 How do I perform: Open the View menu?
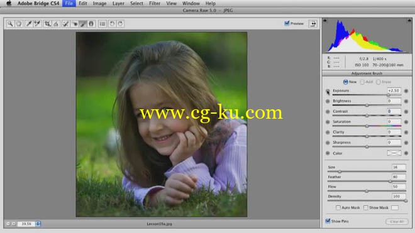click(x=171, y=3)
